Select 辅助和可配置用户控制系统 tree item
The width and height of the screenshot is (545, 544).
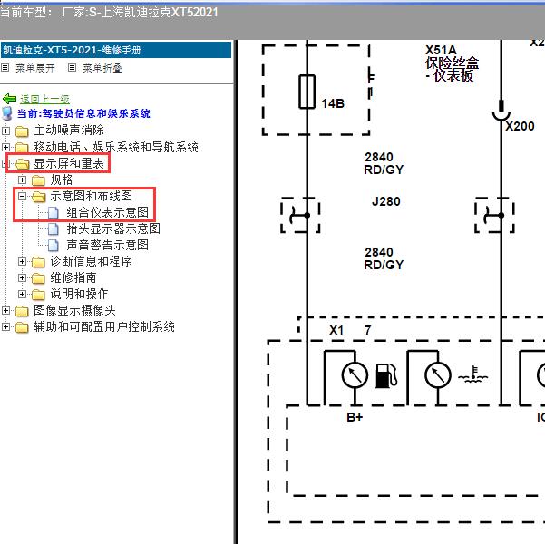(x=104, y=326)
